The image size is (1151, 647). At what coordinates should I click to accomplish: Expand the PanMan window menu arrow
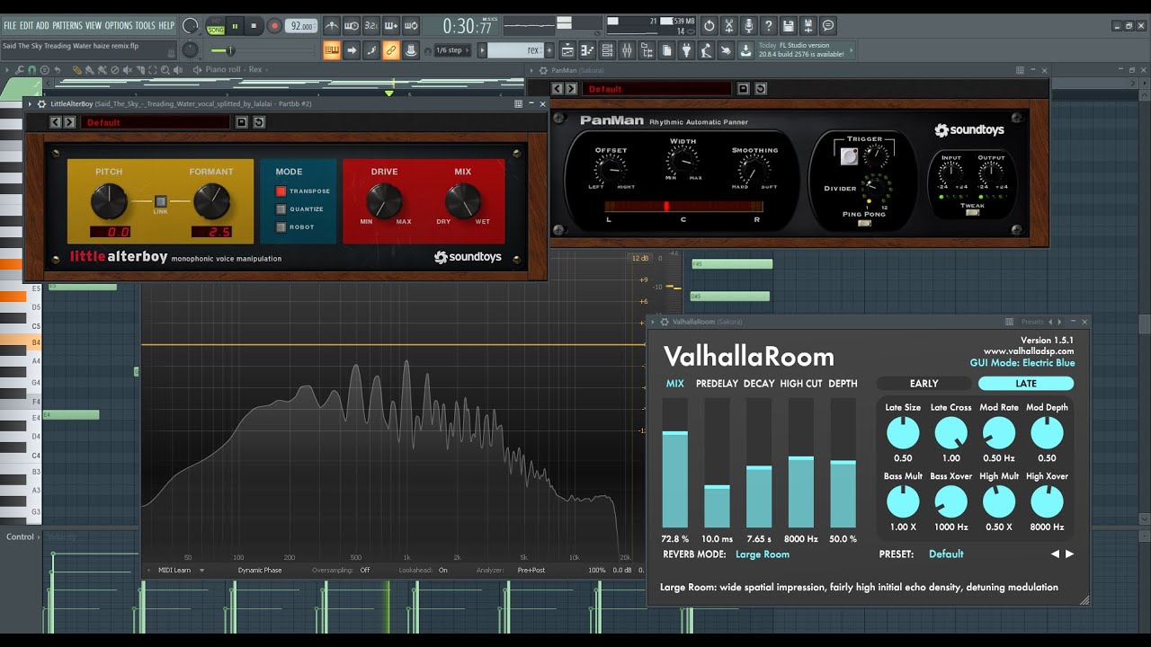(x=532, y=70)
